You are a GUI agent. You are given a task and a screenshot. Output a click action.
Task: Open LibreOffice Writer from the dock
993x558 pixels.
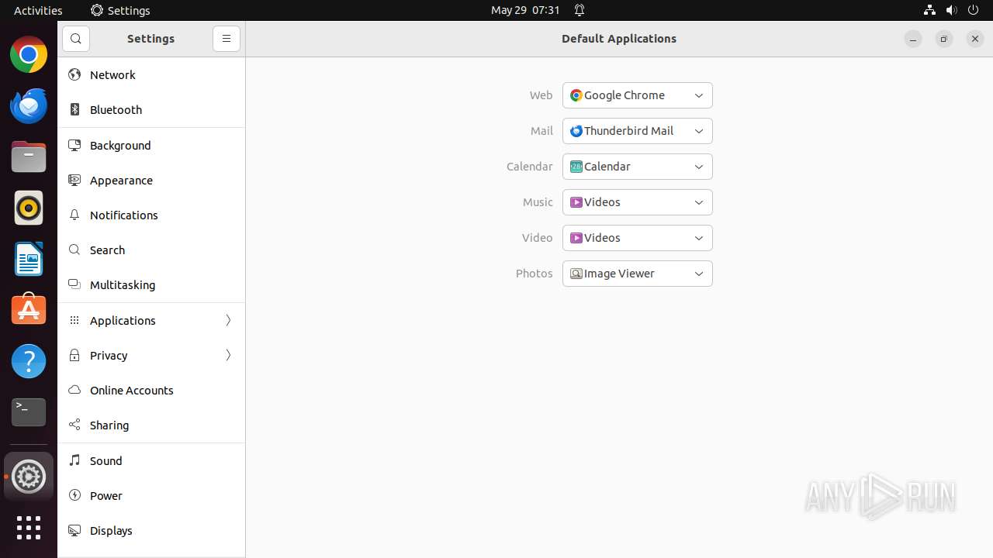tap(29, 260)
